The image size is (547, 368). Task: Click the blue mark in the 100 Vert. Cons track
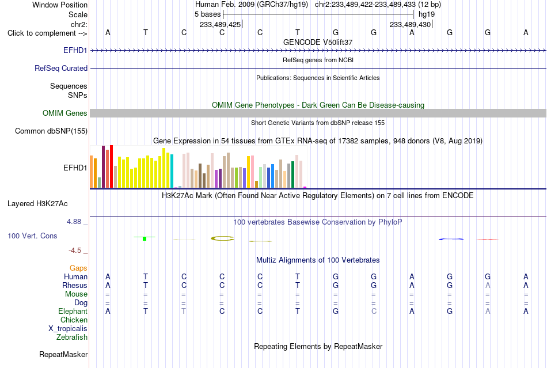(451, 240)
